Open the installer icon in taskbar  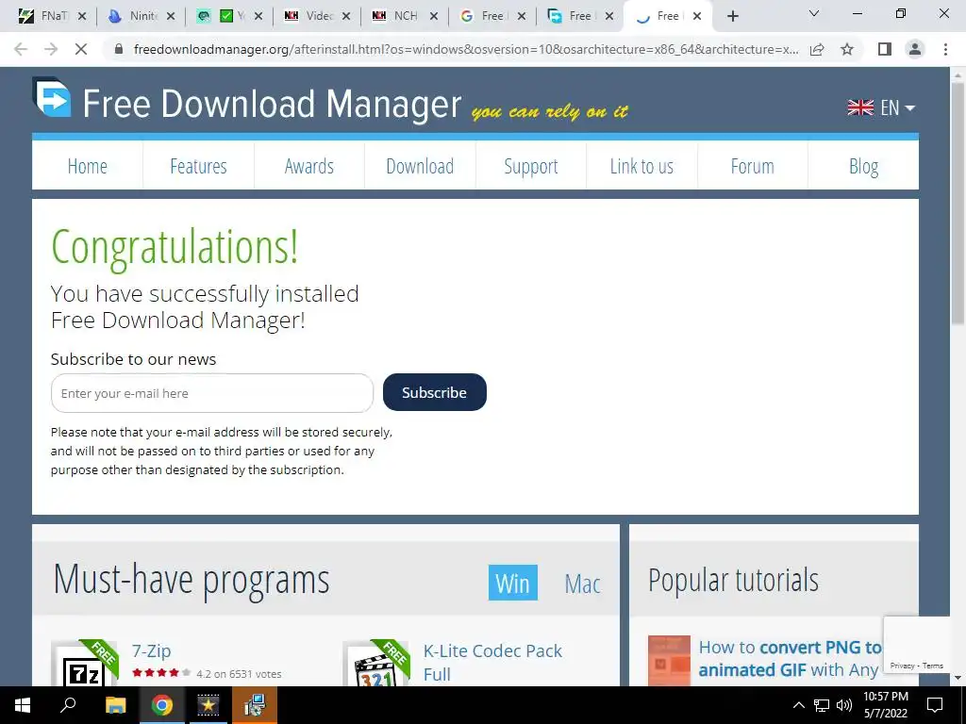click(255, 705)
